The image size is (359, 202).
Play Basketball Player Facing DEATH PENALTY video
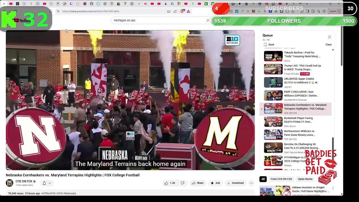[x=297, y=121]
